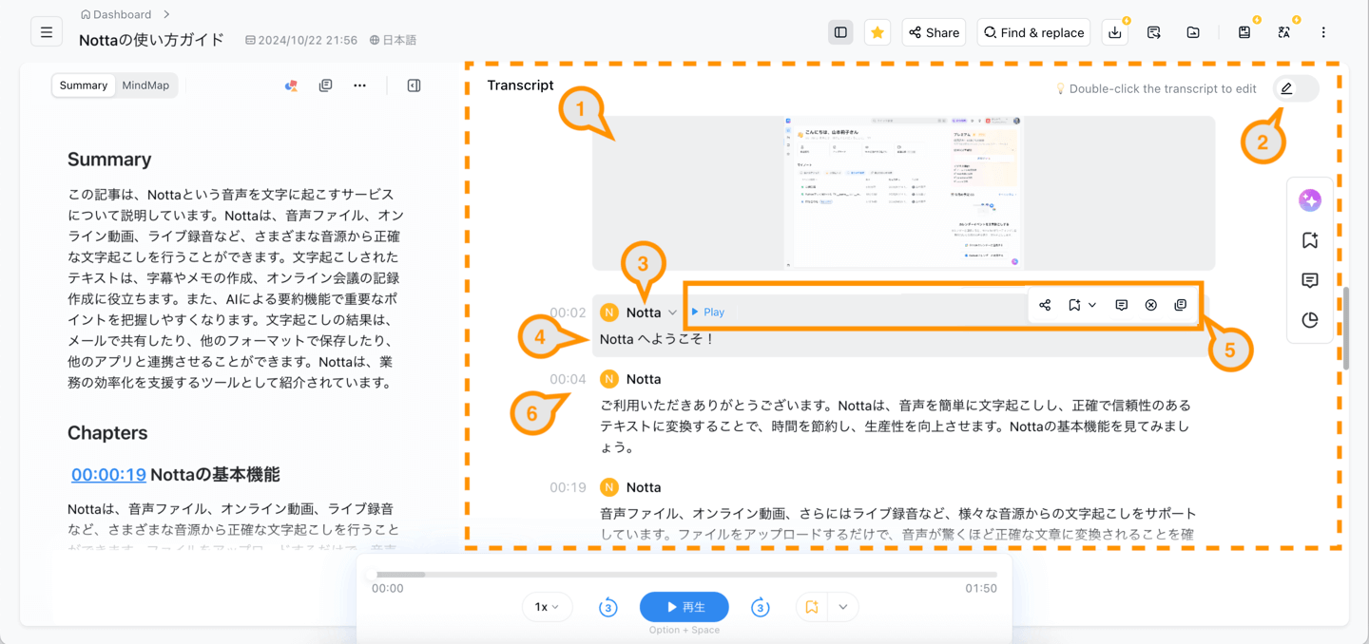
Task: Go back to Dashboard breadcrumb
Action: (x=116, y=14)
